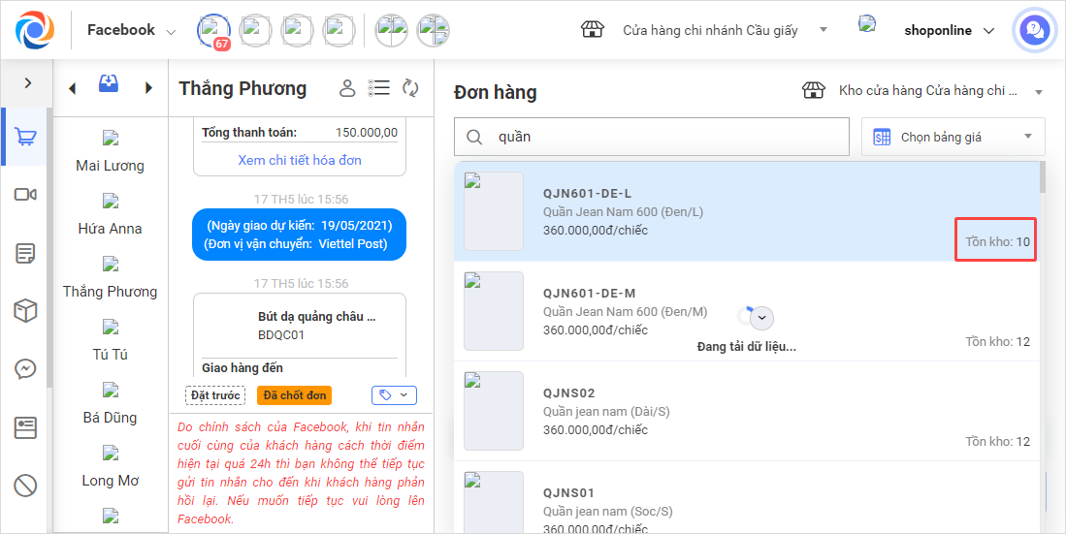Open the video camera sidebar icon

(25, 195)
